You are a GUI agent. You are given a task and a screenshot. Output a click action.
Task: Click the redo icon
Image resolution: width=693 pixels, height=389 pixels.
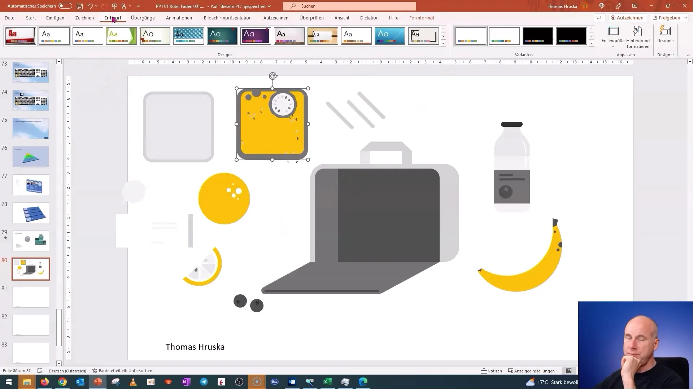pyautogui.click(x=104, y=6)
